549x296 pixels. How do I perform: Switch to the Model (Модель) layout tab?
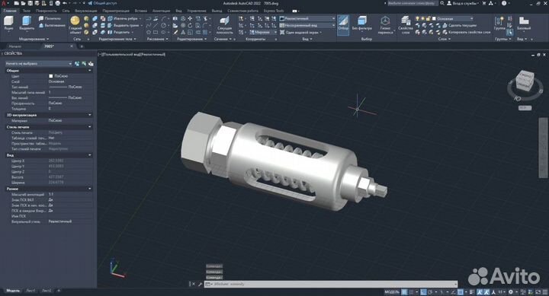[x=13, y=291]
